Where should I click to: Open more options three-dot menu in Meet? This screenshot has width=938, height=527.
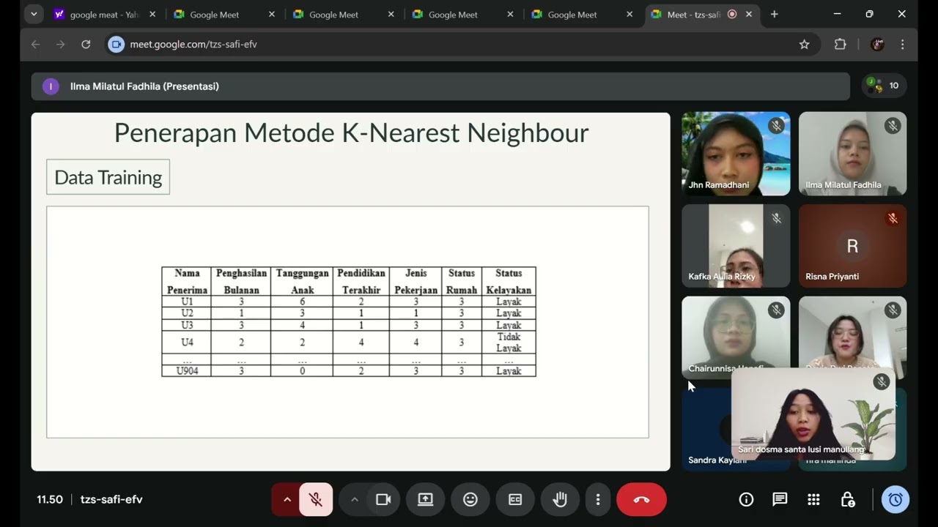pyautogui.click(x=598, y=499)
